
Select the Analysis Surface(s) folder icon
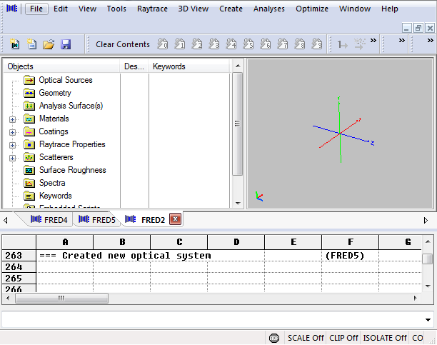tap(29, 106)
